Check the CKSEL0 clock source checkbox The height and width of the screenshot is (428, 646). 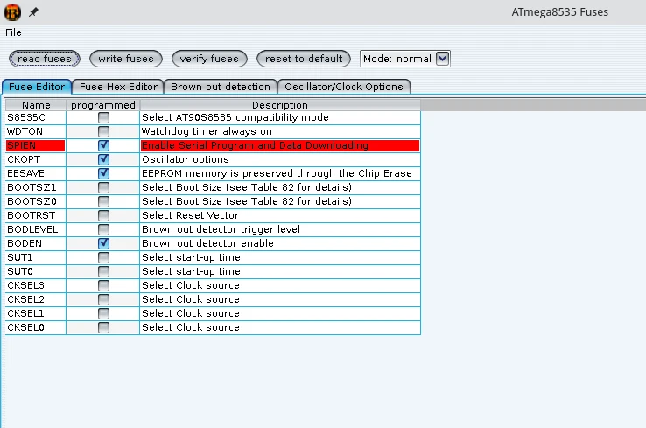point(103,327)
